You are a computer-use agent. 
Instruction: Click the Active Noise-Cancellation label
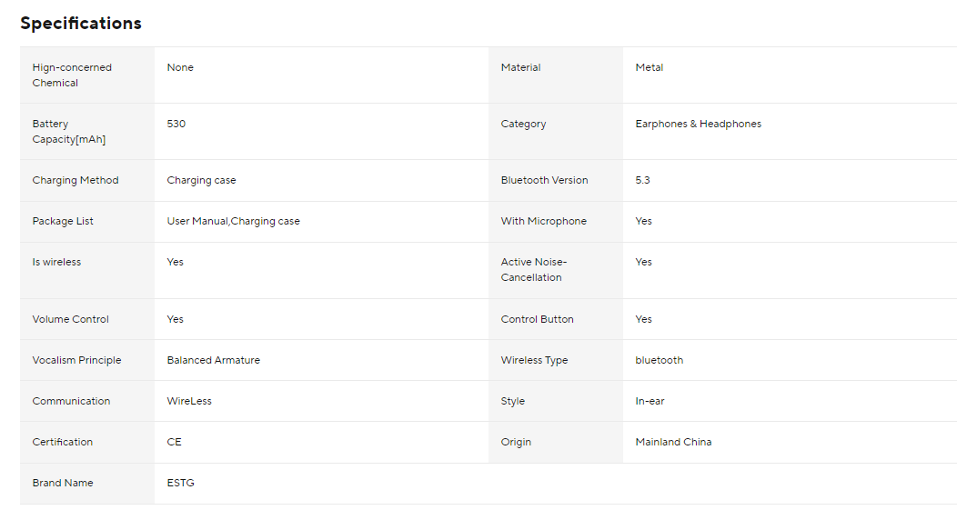533,270
